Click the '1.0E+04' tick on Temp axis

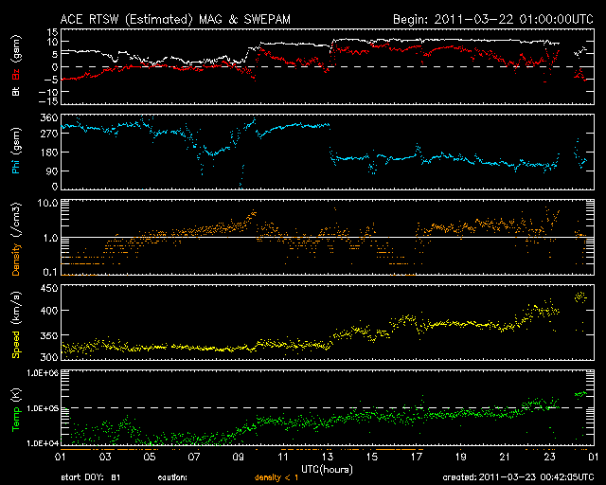[x=43, y=443]
